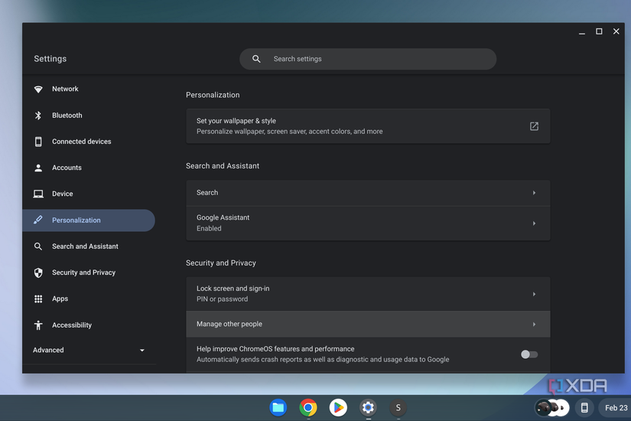Click the Security and Privacy section heading
The height and width of the screenshot is (421, 631).
click(220, 263)
